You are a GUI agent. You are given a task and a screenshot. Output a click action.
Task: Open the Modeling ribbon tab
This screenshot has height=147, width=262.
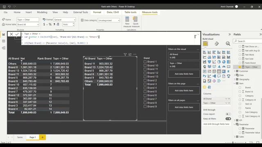point(42,12)
